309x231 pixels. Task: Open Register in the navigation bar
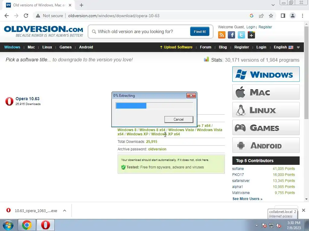(242, 47)
